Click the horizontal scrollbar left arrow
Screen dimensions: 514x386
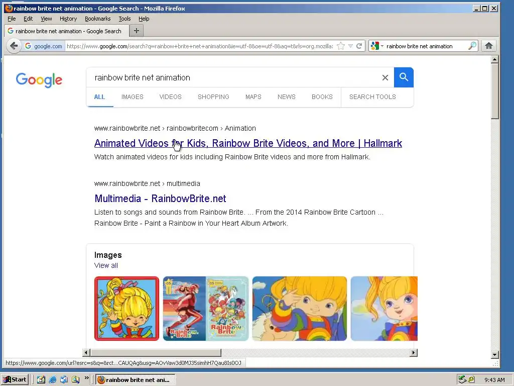[x=86, y=352]
